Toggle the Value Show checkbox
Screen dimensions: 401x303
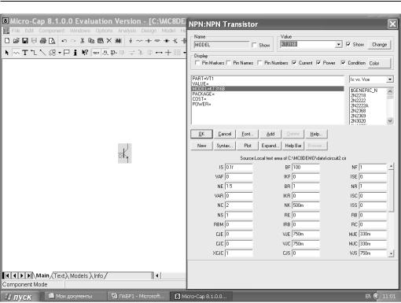pyautogui.click(x=348, y=44)
